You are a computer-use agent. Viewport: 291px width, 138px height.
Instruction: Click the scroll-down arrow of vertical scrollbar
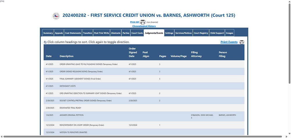289,134
